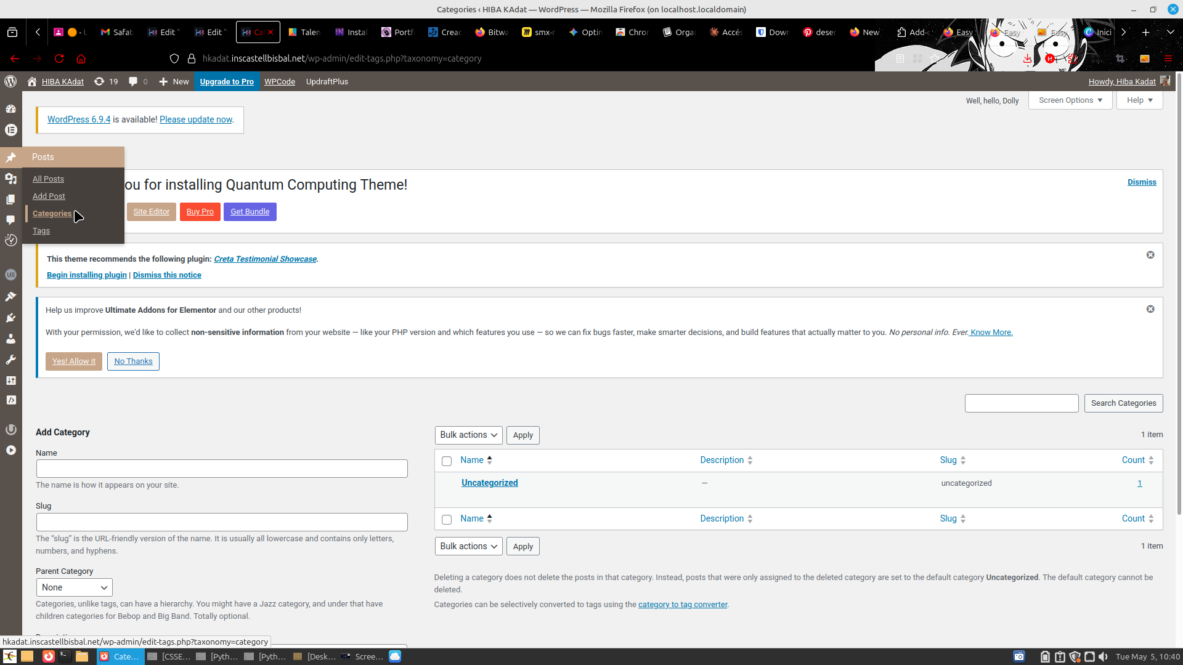
Task: Reload the page with the browser refresh icon
Action: (59, 58)
